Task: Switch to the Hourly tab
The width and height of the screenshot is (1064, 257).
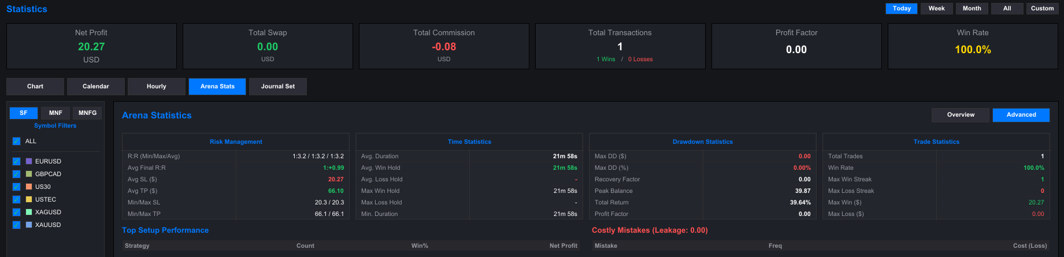Action: [157, 87]
